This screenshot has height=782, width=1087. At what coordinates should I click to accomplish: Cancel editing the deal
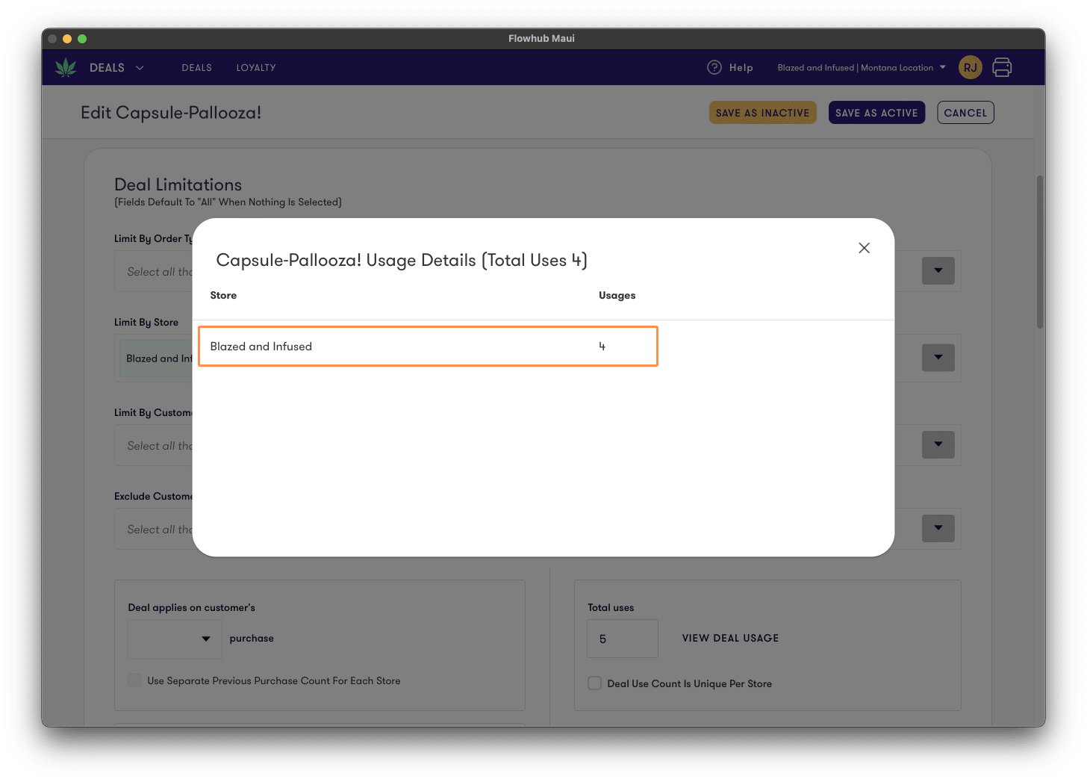click(x=965, y=113)
